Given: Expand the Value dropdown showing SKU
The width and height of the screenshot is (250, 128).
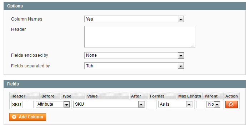Looking at the screenshot, I should (109, 105).
